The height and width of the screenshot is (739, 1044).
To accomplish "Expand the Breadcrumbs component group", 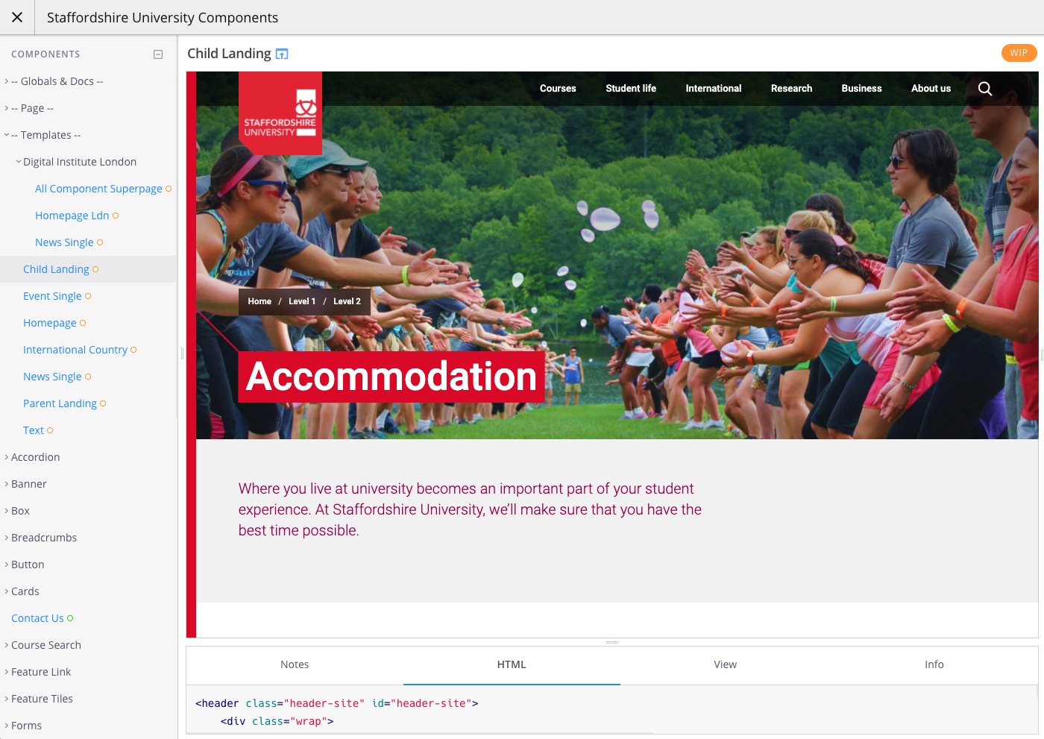I will (x=7, y=538).
